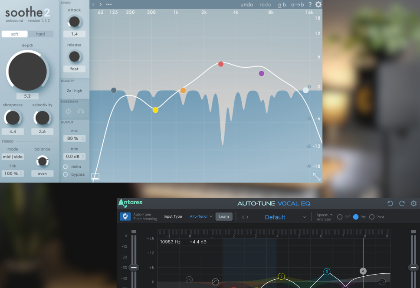Click the mix 80 % stepper arrows
Screen dimensions: 420x288
(x=83, y=138)
